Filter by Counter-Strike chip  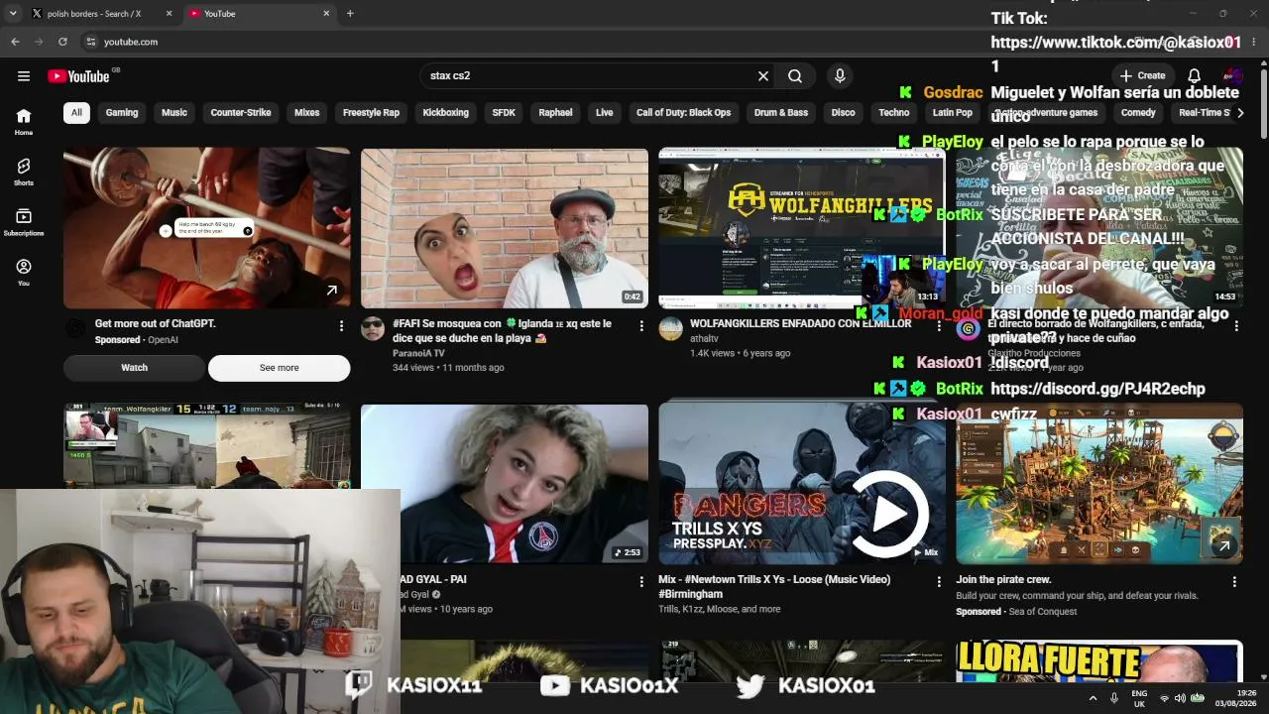pyautogui.click(x=241, y=113)
